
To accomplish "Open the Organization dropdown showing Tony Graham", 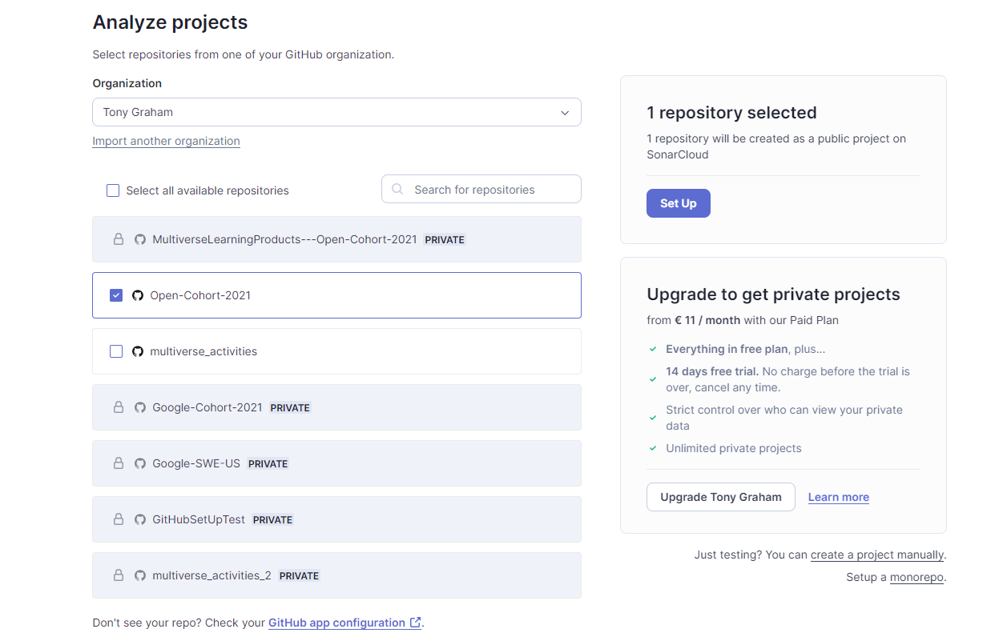I will click(336, 112).
